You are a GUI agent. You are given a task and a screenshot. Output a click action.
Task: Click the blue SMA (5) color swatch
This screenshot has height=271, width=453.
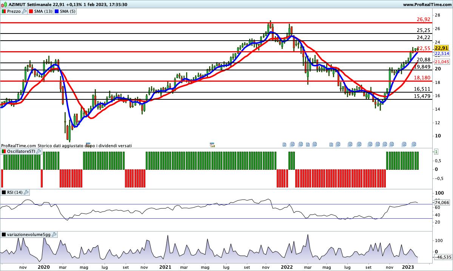coord(57,12)
